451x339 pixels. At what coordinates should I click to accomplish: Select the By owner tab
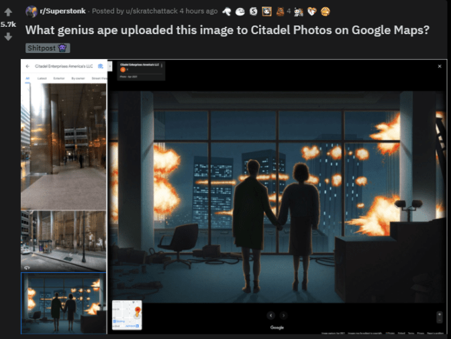[78, 78]
